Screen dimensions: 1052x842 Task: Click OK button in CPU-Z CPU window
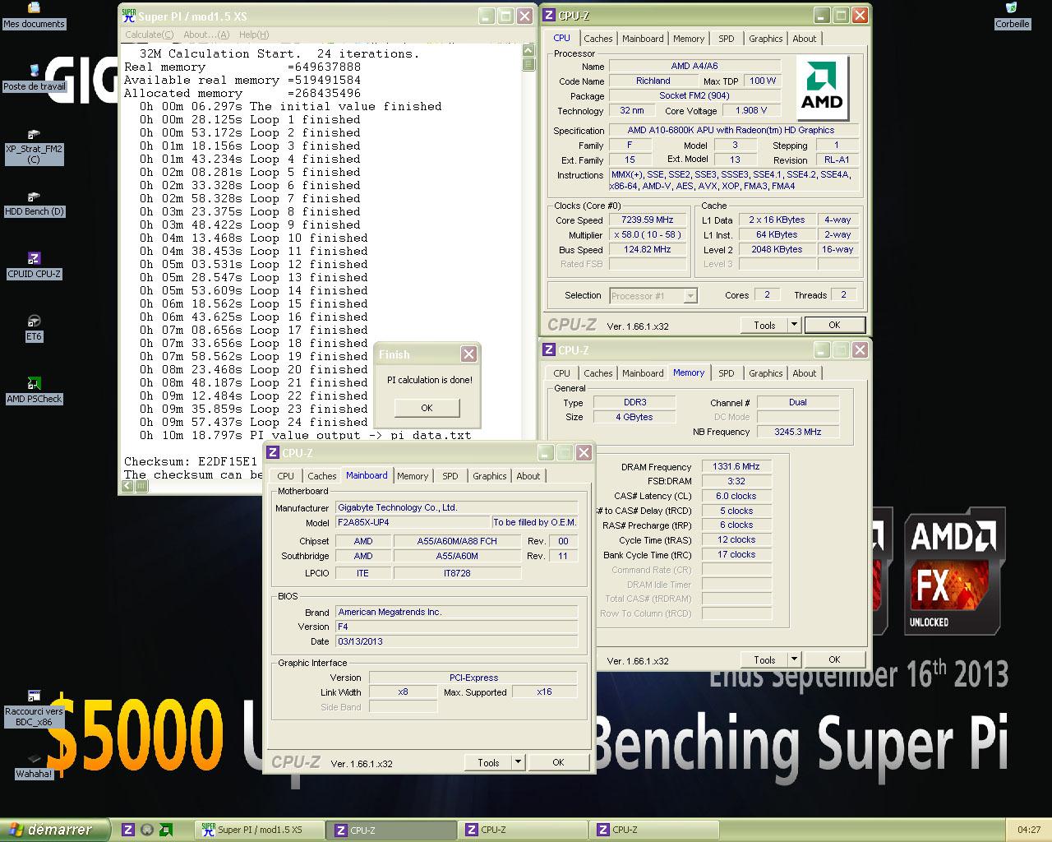pyautogui.click(x=834, y=325)
